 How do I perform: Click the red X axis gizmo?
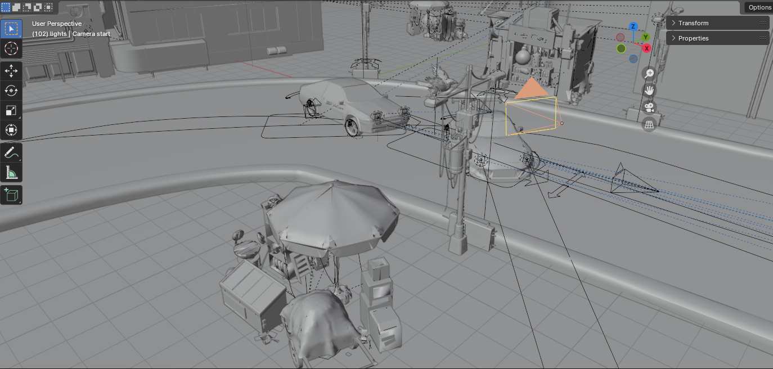click(647, 48)
